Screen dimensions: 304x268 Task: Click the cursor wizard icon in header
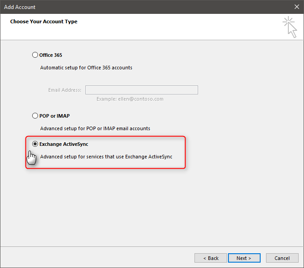click(290, 27)
